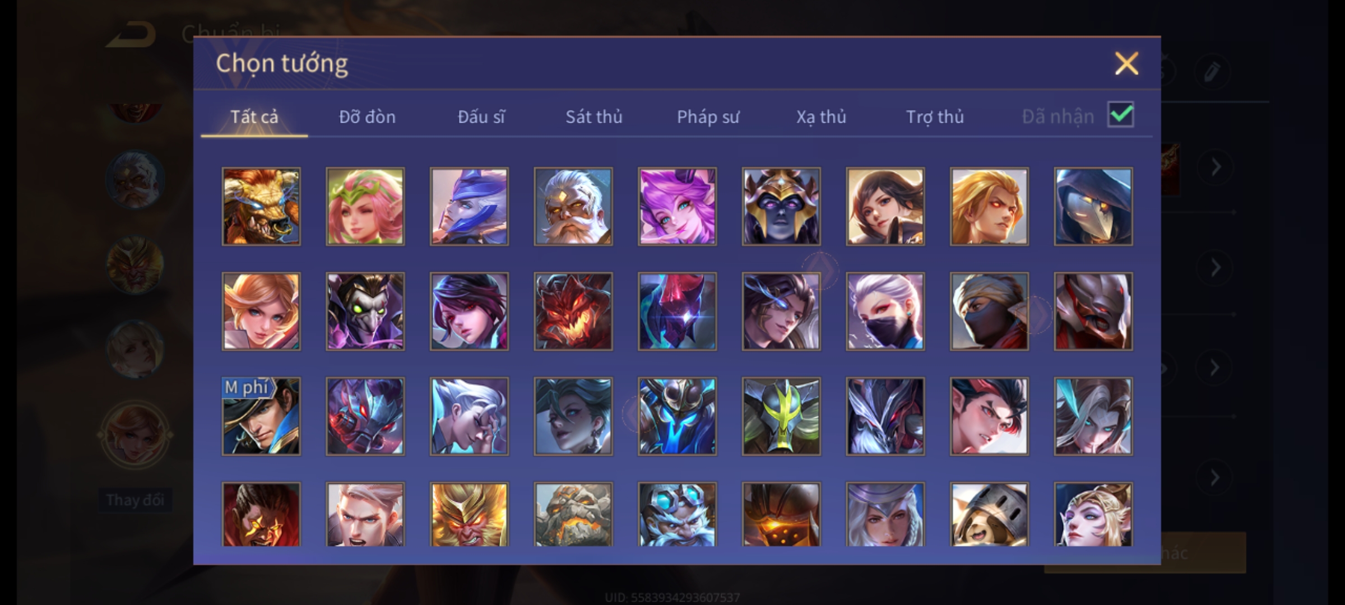Select the golden lion beast hero portrait
Viewport: 1345px width, 605px height.
tap(261, 206)
